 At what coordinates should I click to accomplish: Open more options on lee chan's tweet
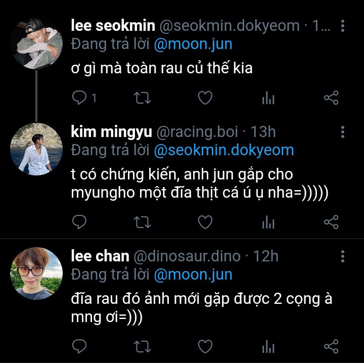point(343,256)
